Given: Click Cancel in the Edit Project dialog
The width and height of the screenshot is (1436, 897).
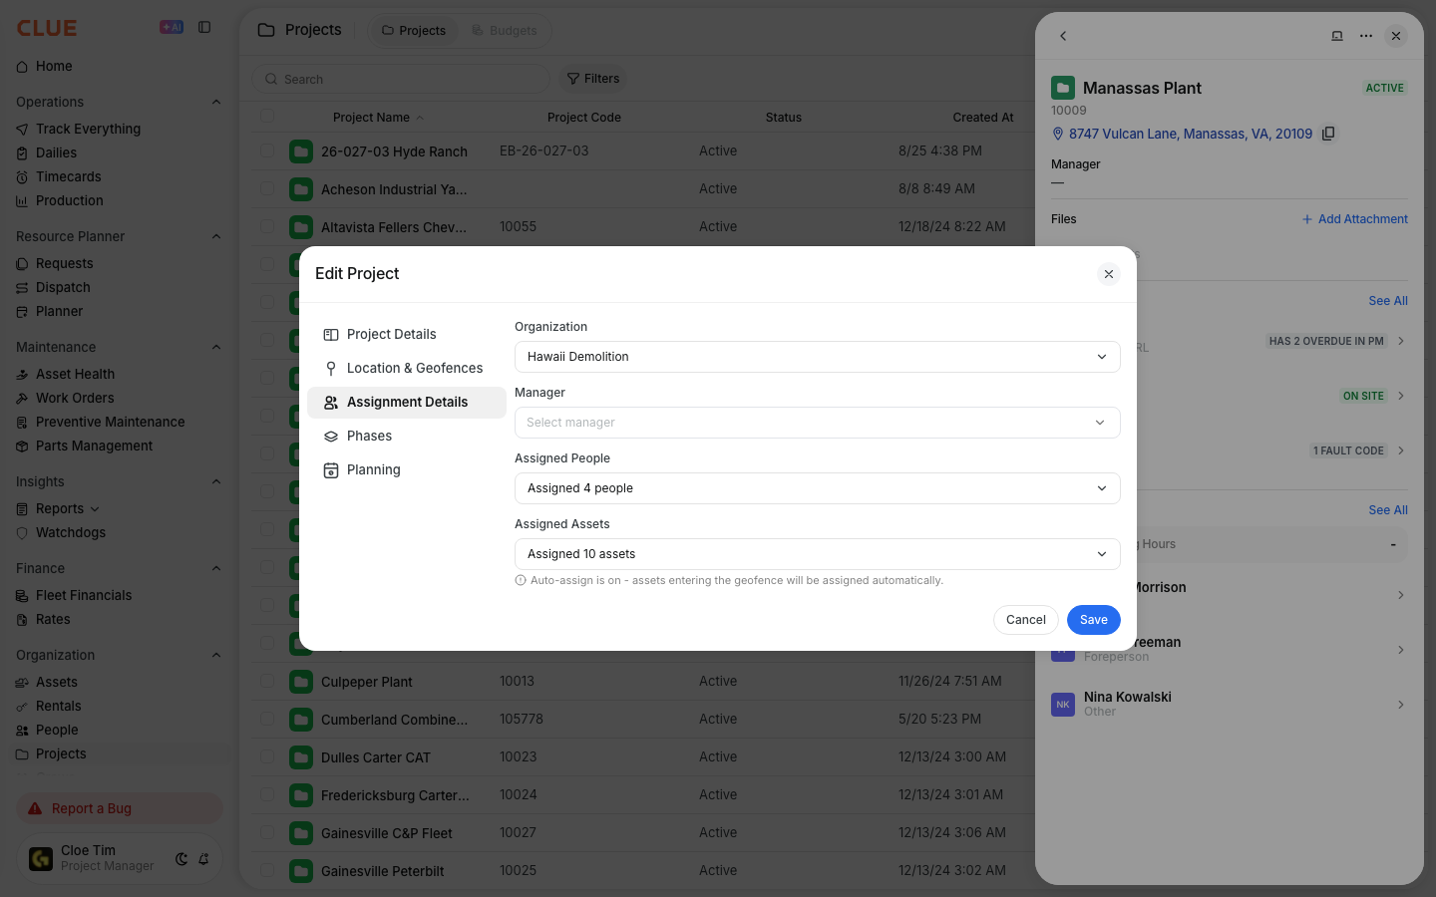Looking at the screenshot, I should click(x=1025, y=620).
